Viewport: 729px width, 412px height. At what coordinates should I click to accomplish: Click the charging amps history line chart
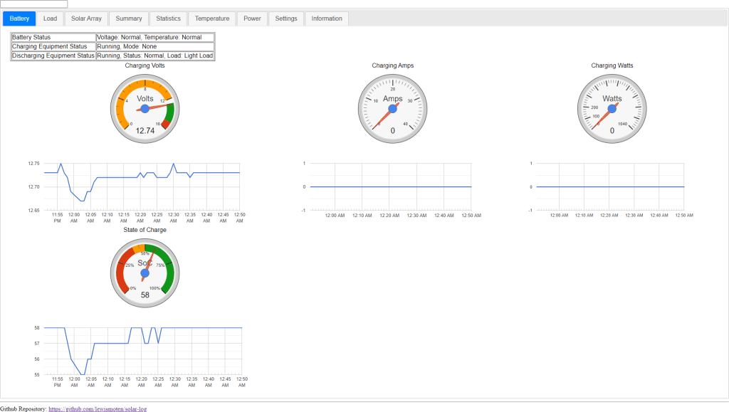click(x=390, y=186)
